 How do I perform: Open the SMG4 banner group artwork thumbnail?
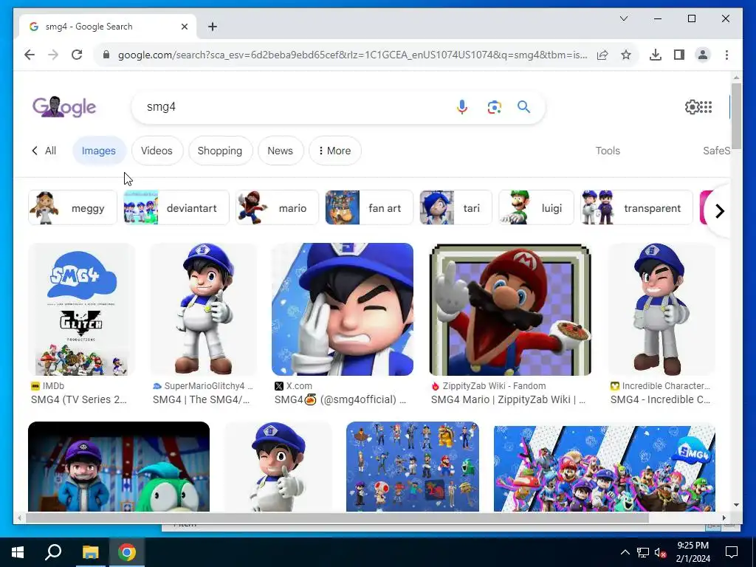[605, 468]
